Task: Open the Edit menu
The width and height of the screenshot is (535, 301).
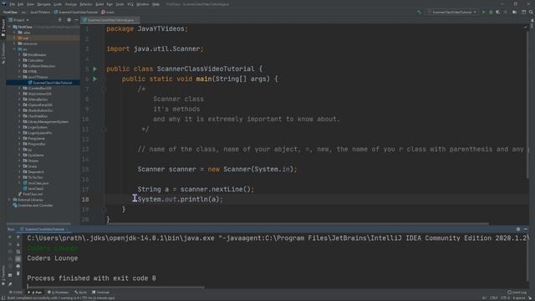Action: pos(20,4)
